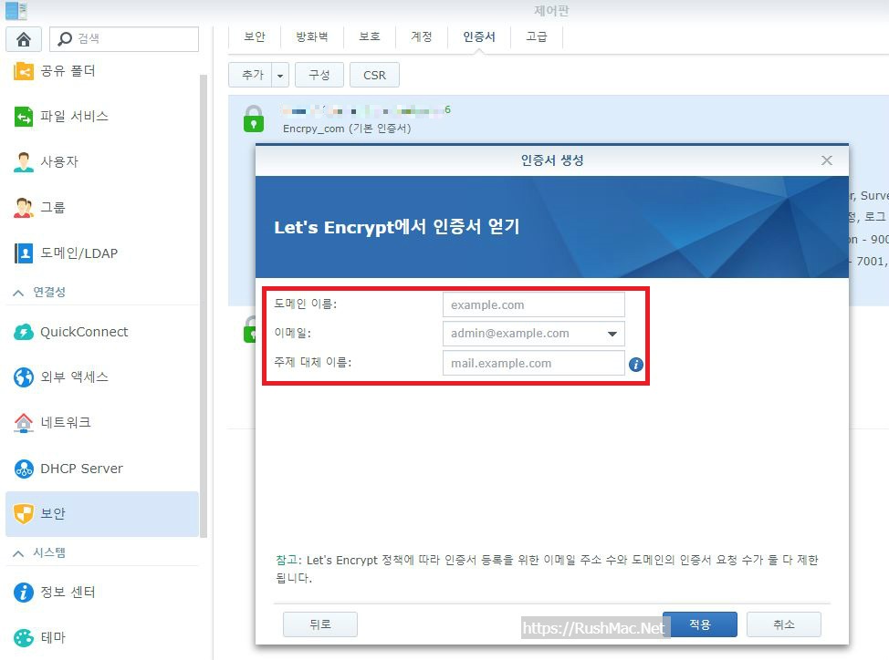Click the sidebar search (검색) field
Image resolution: width=889 pixels, height=660 pixels.
tap(124, 39)
